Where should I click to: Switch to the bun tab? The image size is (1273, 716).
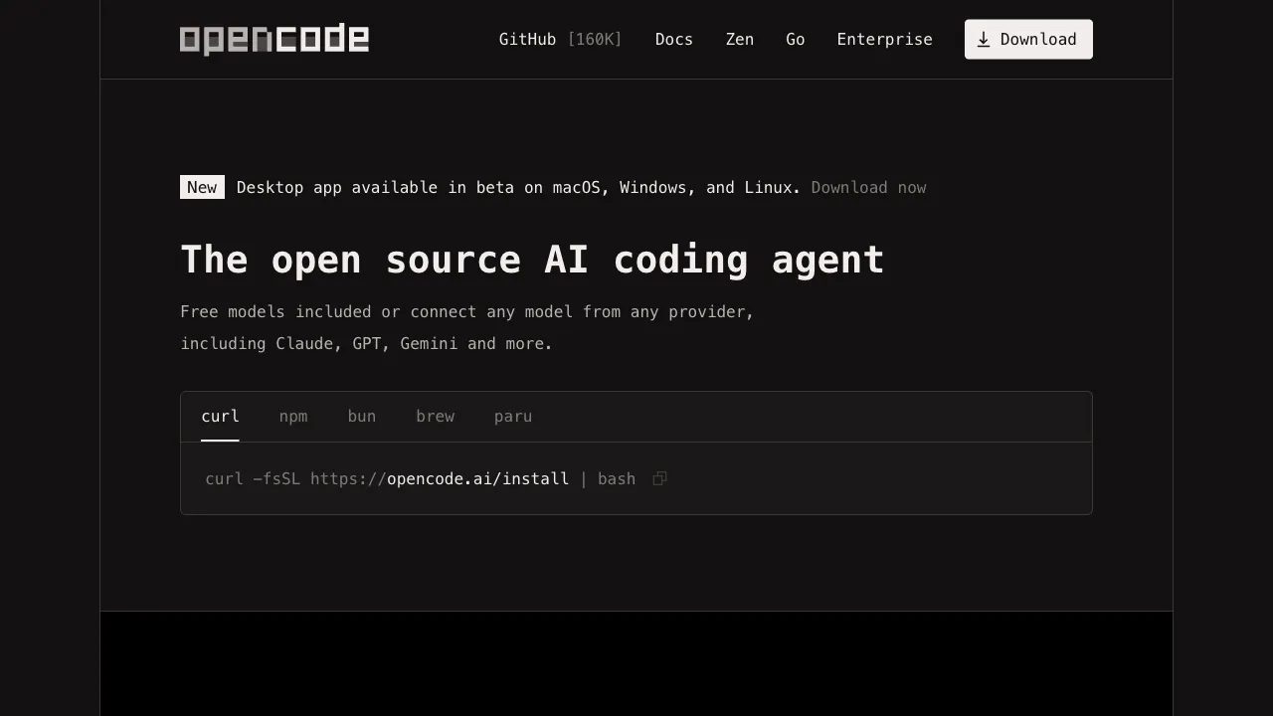point(362,417)
